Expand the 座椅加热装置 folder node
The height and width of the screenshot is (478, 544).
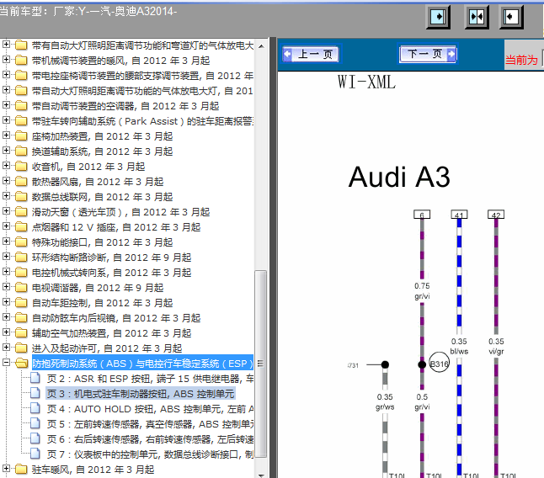pyautogui.click(x=6, y=135)
